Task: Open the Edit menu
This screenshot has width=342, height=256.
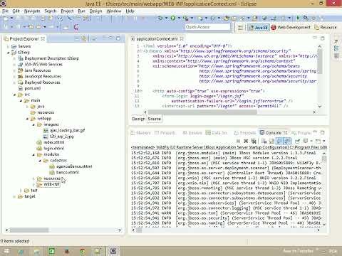Action: tap(16, 11)
